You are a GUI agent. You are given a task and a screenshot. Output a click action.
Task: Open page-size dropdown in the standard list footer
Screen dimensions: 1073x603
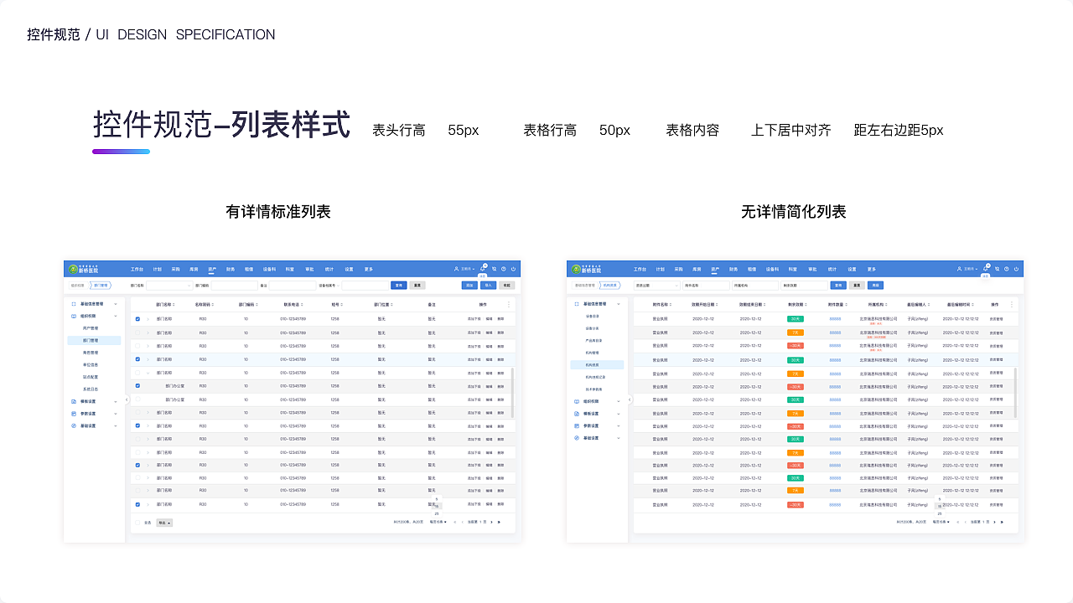point(438,522)
